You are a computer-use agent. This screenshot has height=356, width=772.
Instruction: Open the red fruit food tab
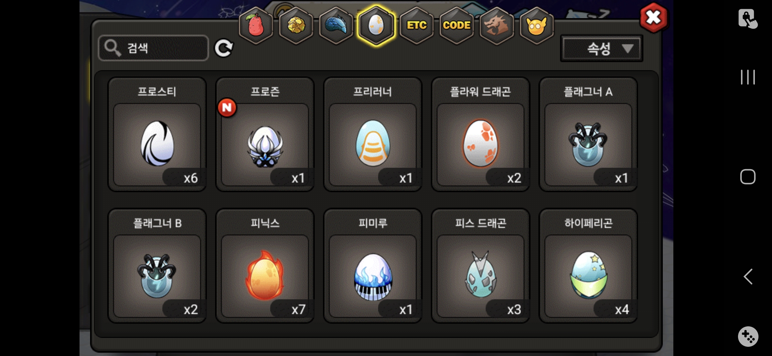point(256,25)
